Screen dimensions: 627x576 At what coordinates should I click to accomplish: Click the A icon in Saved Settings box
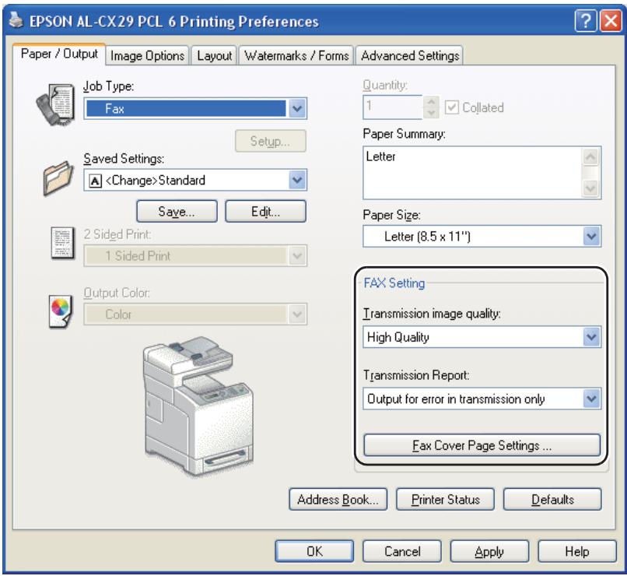coord(95,181)
